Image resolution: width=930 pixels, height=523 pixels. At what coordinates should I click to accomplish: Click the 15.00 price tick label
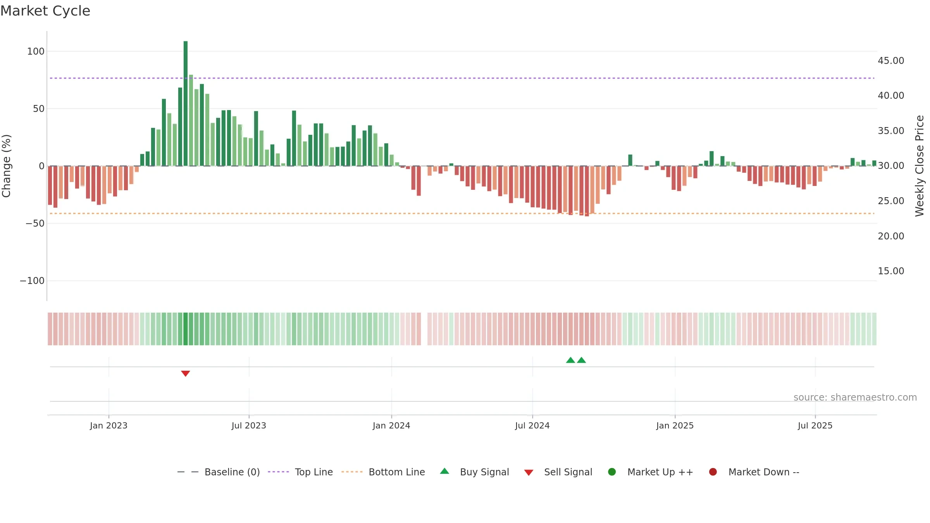point(891,271)
